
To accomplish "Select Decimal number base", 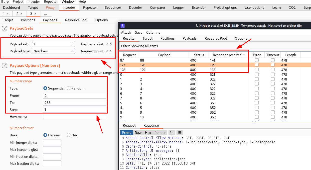I will pyautogui.click(x=45, y=135).
